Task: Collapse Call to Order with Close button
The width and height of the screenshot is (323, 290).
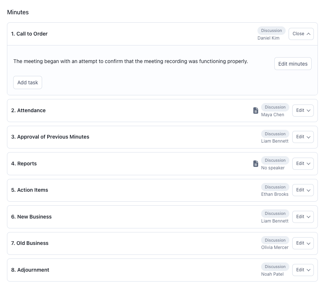Action: tap(301, 34)
